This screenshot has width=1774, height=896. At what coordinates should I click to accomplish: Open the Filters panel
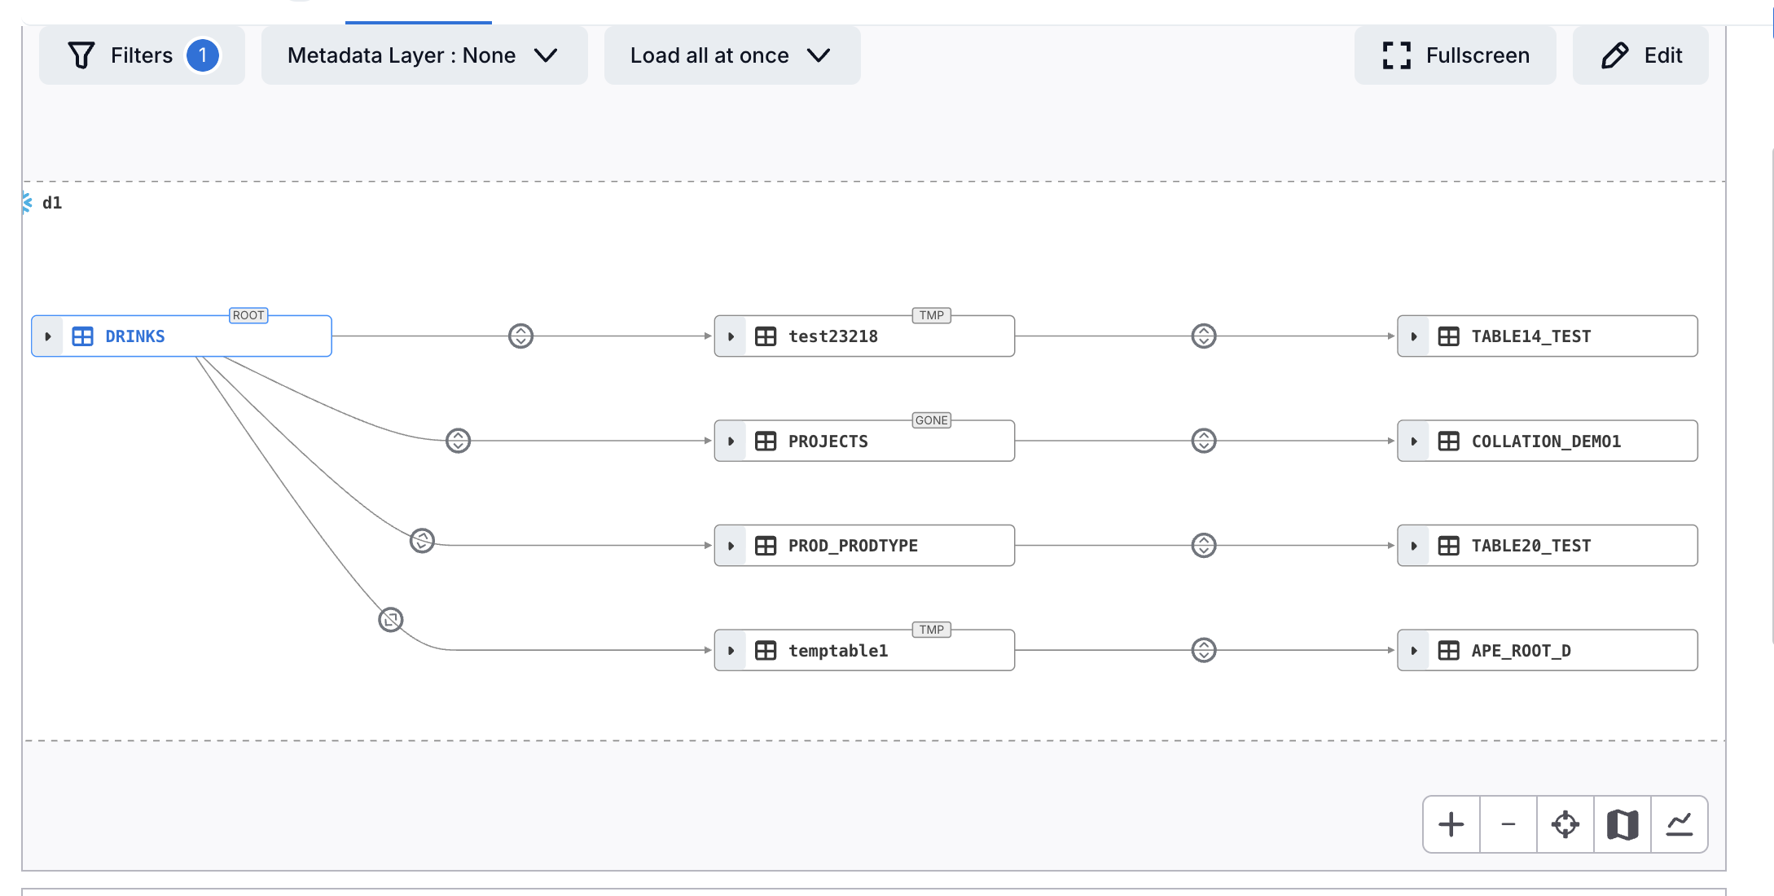tap(142, 55)
